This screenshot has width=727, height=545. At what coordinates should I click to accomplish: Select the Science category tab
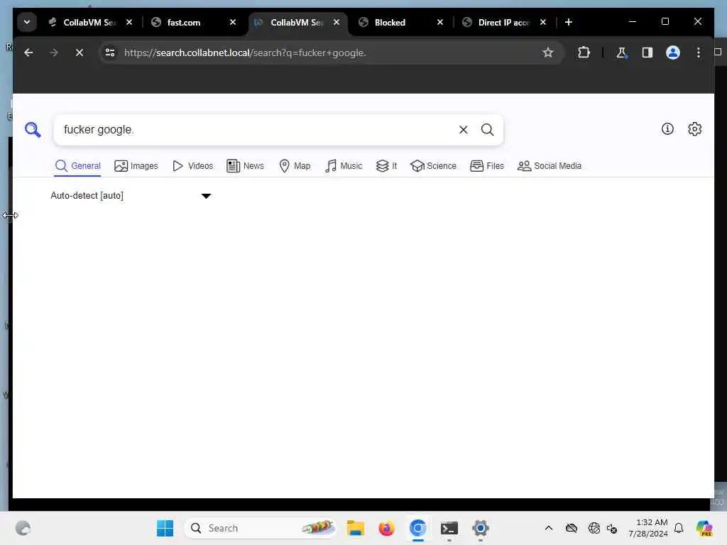coord(434,166)
